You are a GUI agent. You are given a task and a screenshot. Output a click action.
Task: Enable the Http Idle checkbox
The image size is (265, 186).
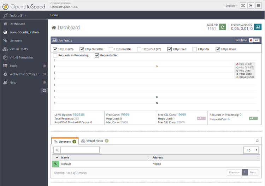195,49
